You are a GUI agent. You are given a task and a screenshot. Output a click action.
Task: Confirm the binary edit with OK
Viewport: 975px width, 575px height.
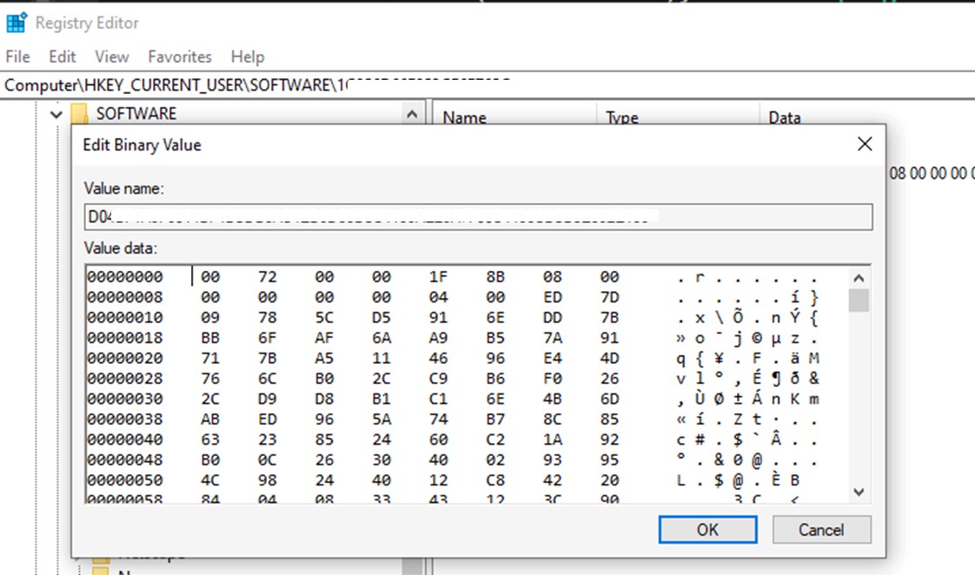point(707,530)
